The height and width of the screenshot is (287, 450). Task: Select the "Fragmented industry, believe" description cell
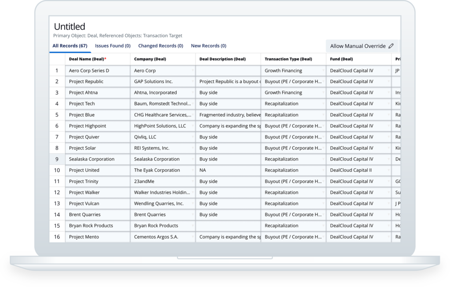pyautogui.click(x=228, y=115)
